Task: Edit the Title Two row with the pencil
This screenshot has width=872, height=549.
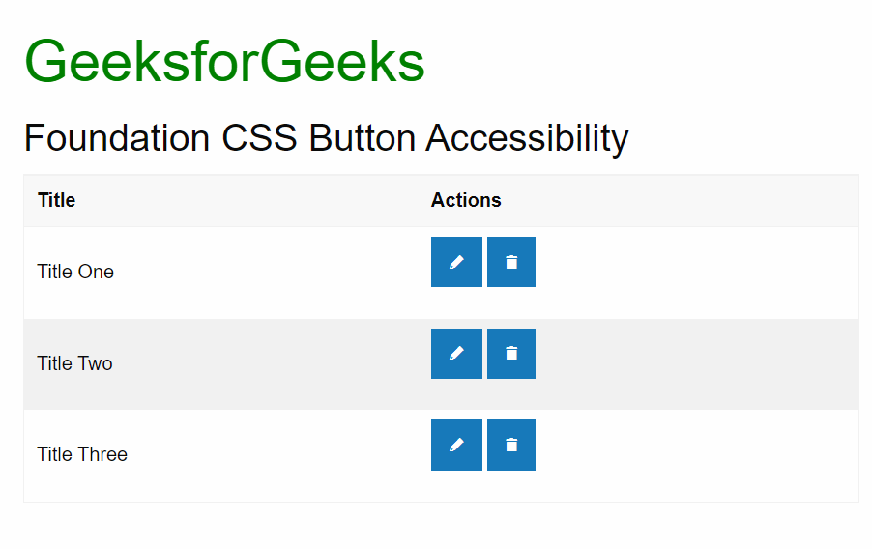Action: point(456,354)
